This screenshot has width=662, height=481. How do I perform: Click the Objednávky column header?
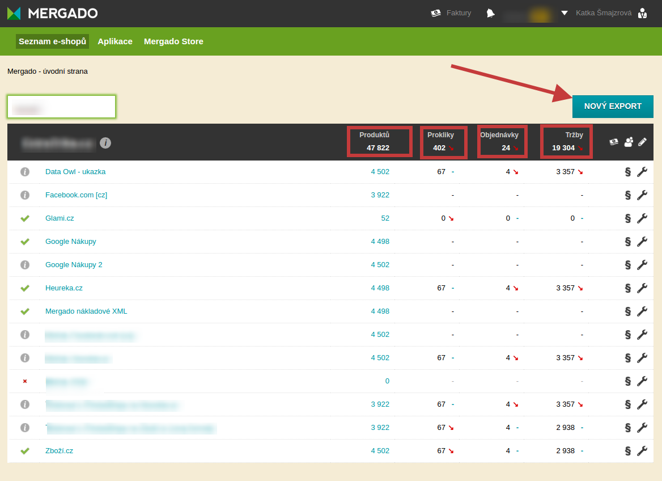[x=499, y=135]
